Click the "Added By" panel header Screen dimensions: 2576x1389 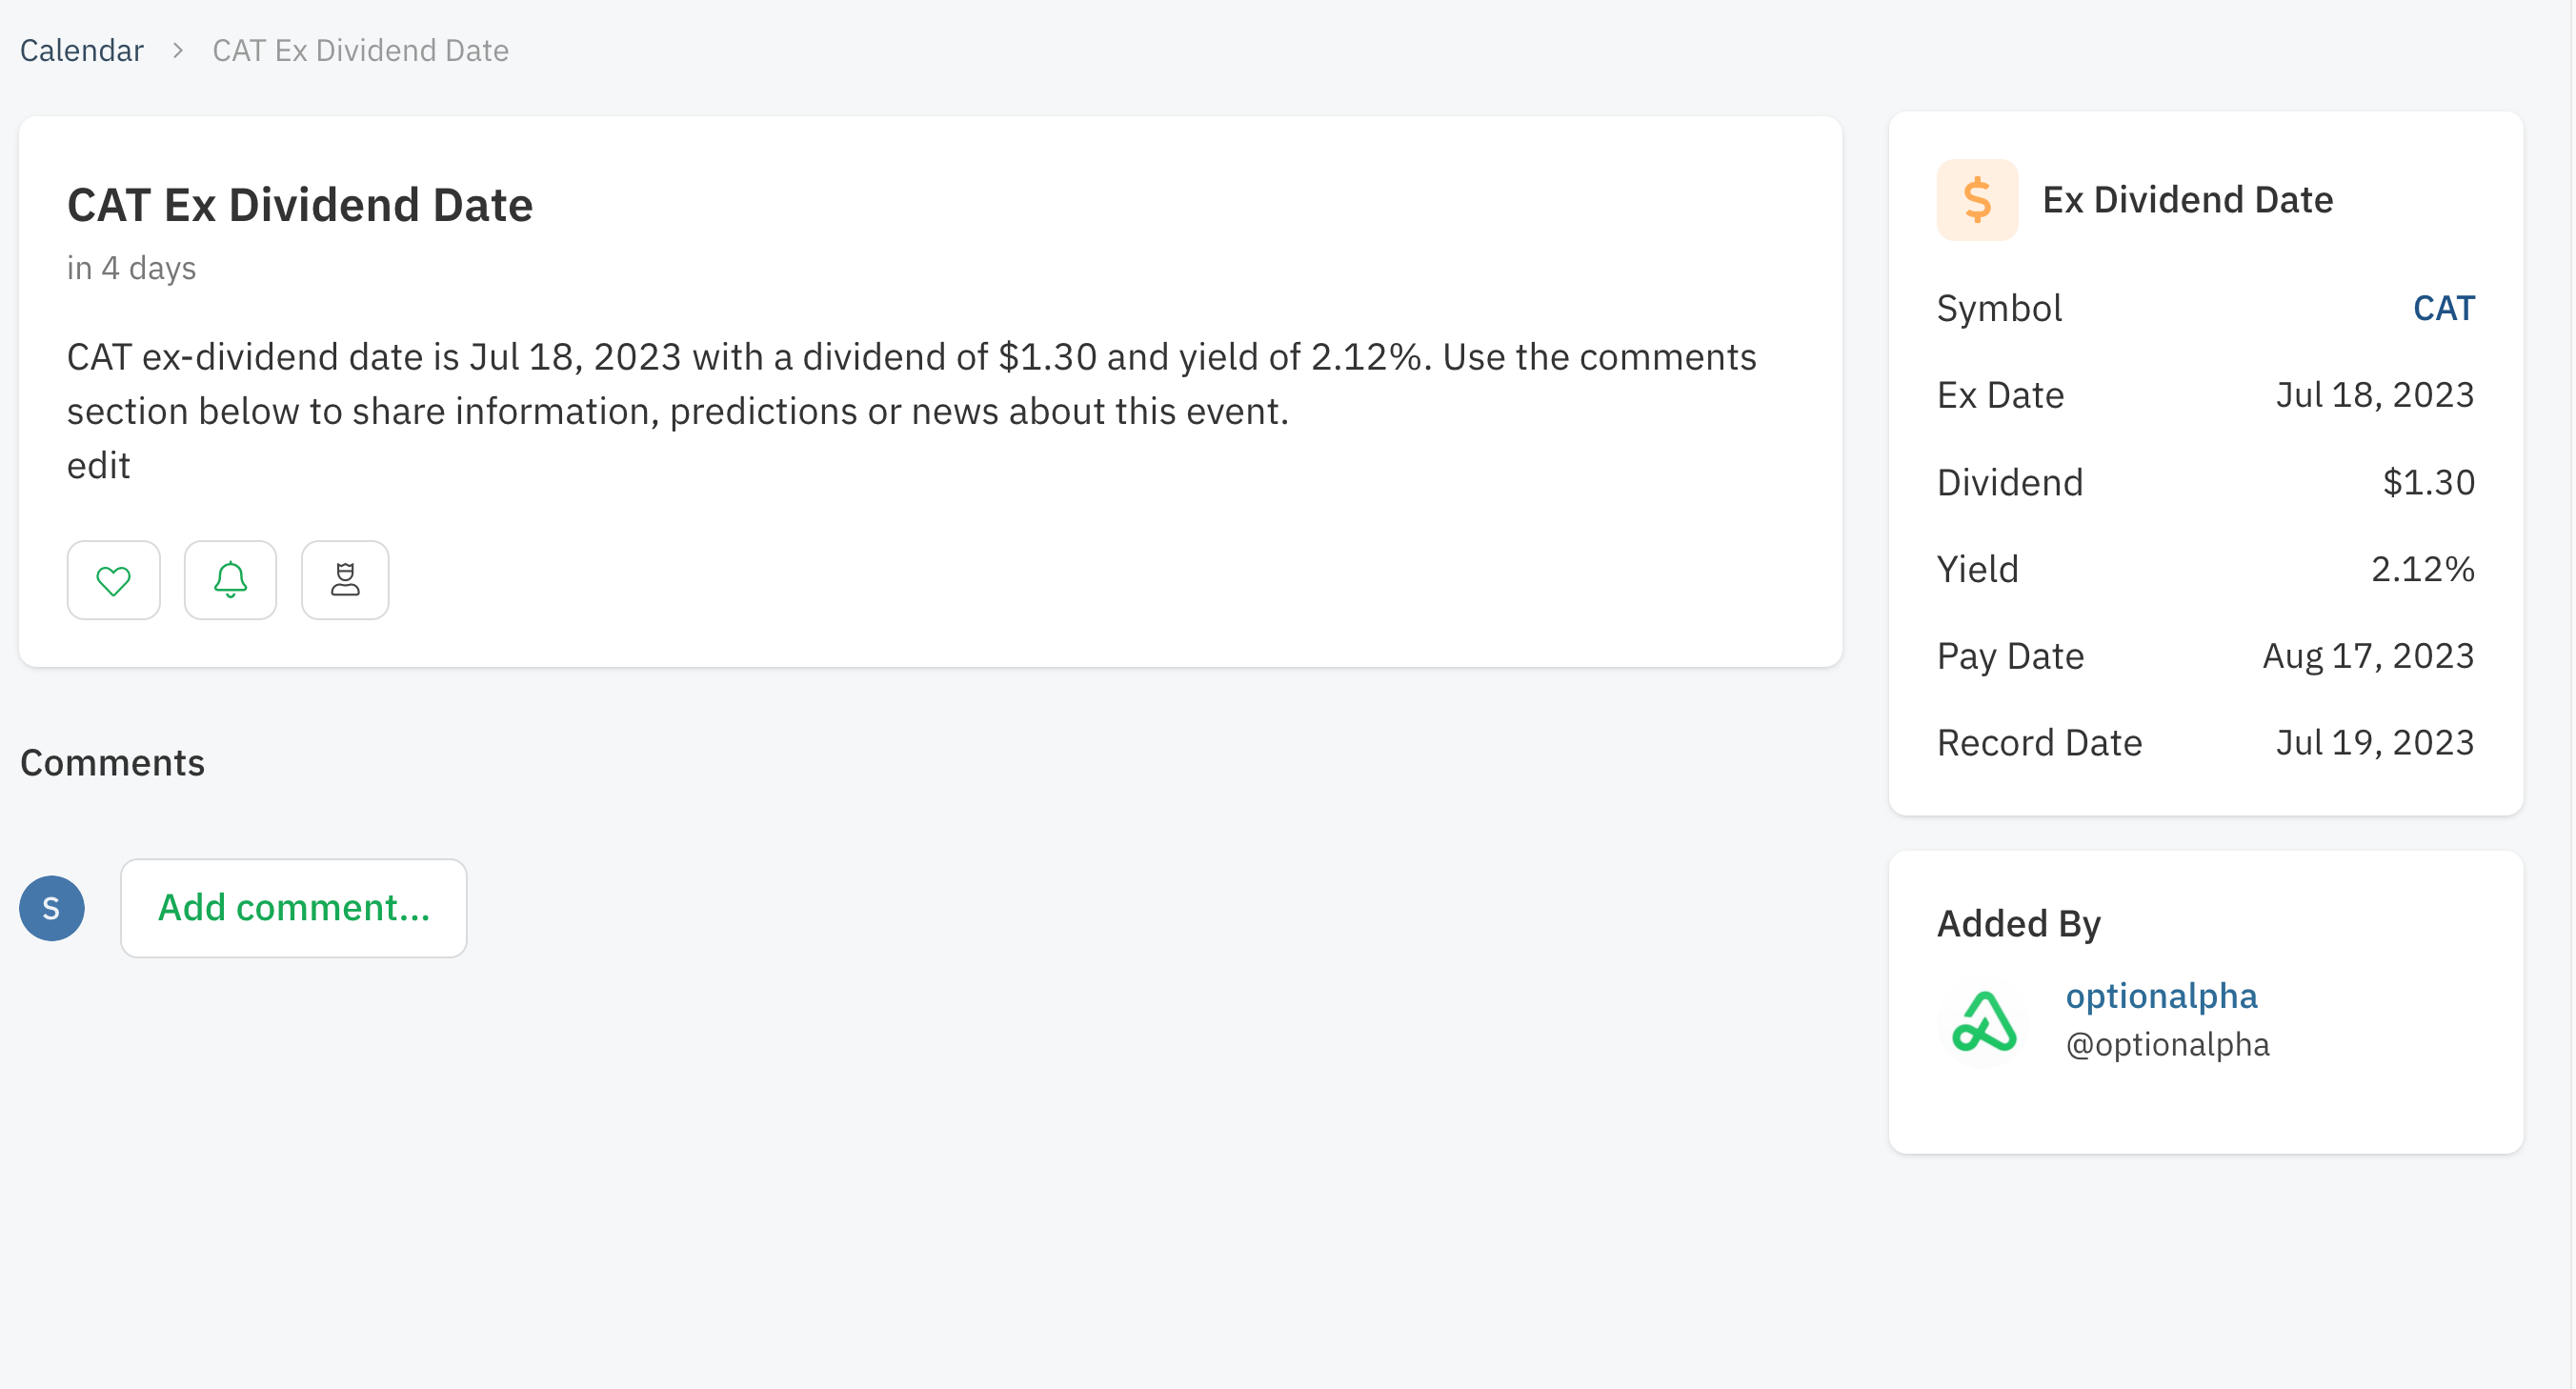2018,923
